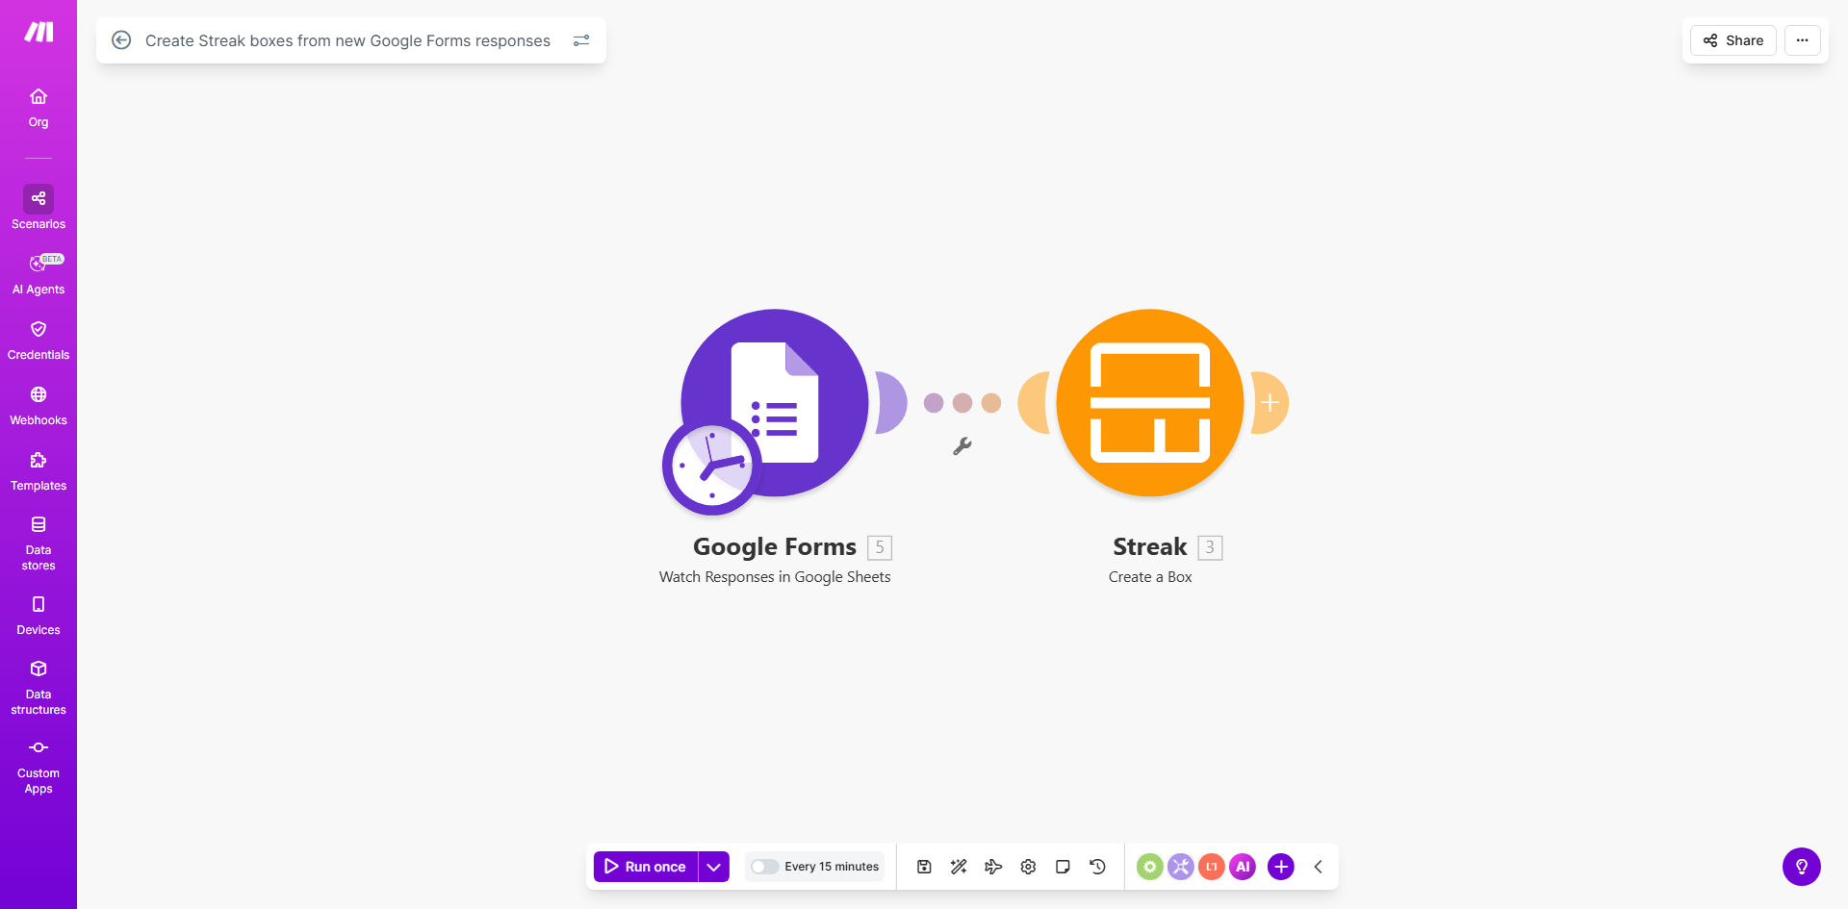The width and height of the screenshot is (1848, 909).
Task: Click the wrench icon on the route
Action: point(962,446)
